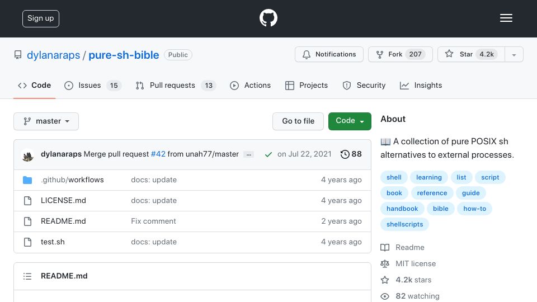This screenshot has height=302, width=537.
Task: Open the 'Fix comment' commit message
Action: (153, 221)
